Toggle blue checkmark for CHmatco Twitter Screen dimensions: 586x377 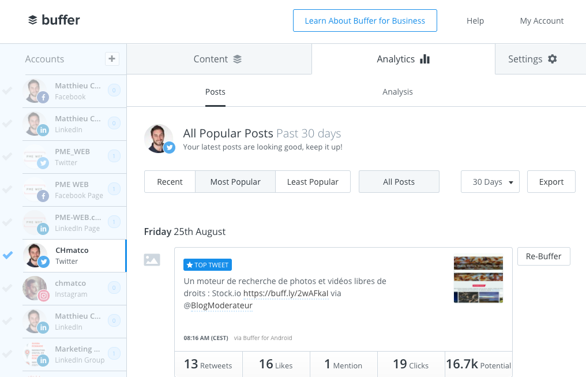7,255
